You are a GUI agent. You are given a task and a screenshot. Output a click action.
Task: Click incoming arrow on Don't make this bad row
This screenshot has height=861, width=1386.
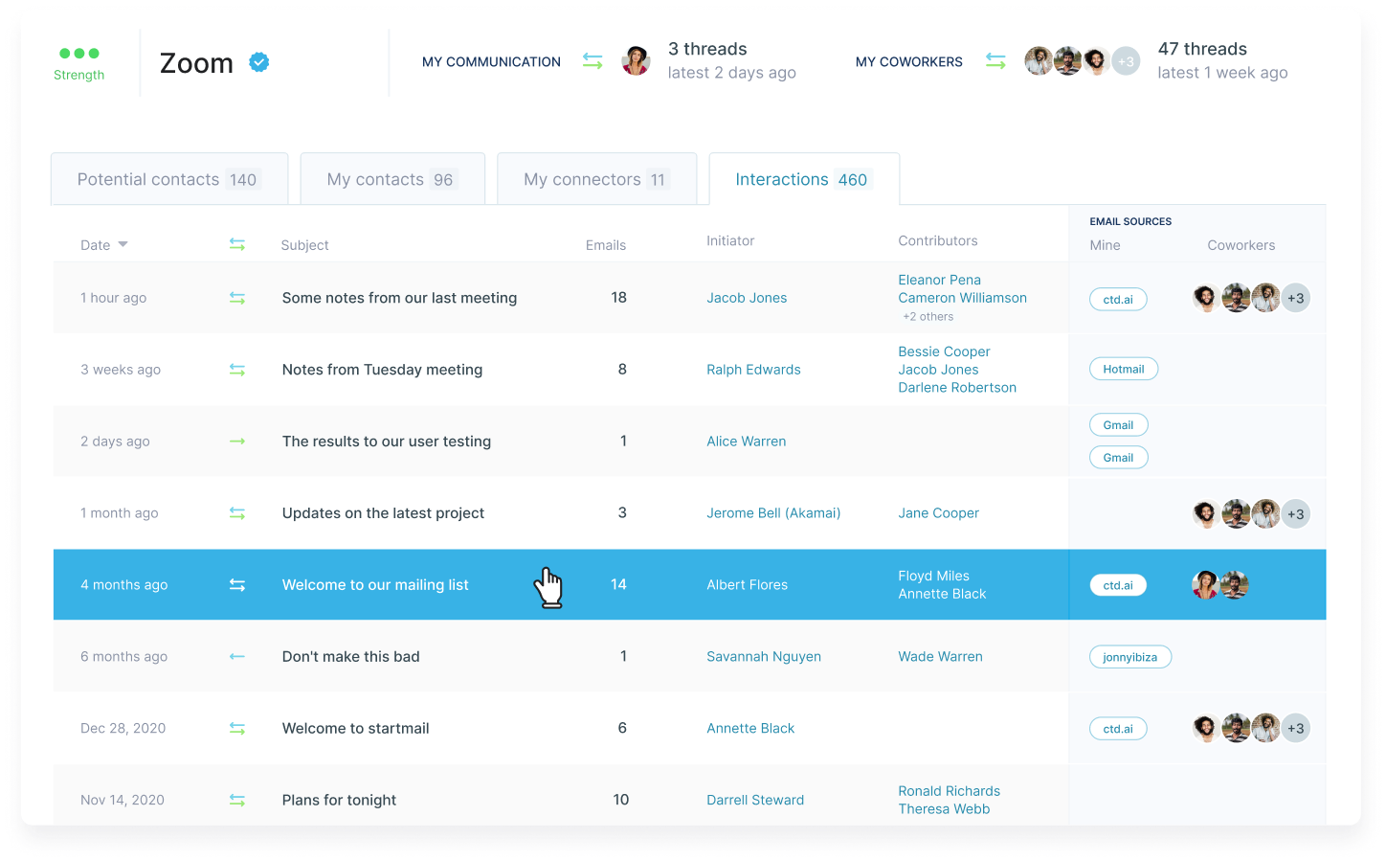237,657
